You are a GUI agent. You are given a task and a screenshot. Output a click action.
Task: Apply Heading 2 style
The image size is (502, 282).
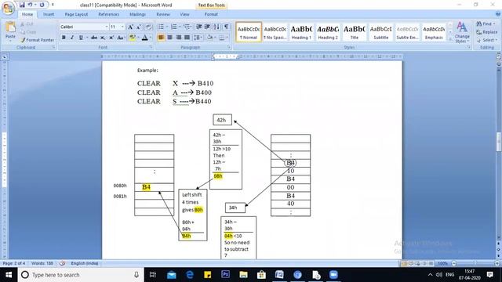[328, 32]
